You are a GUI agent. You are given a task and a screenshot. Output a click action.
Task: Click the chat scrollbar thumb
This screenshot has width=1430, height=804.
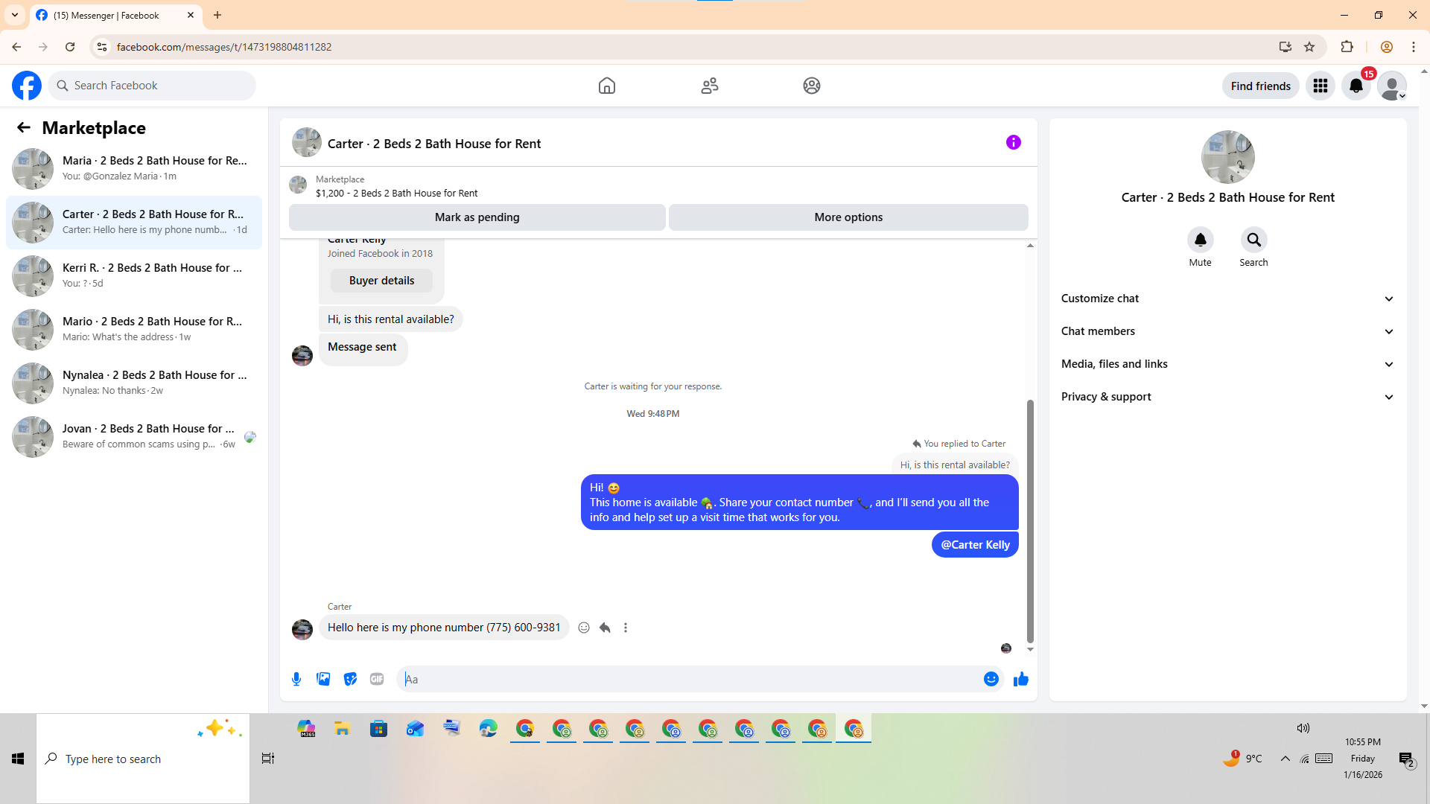coord(1030,521)
